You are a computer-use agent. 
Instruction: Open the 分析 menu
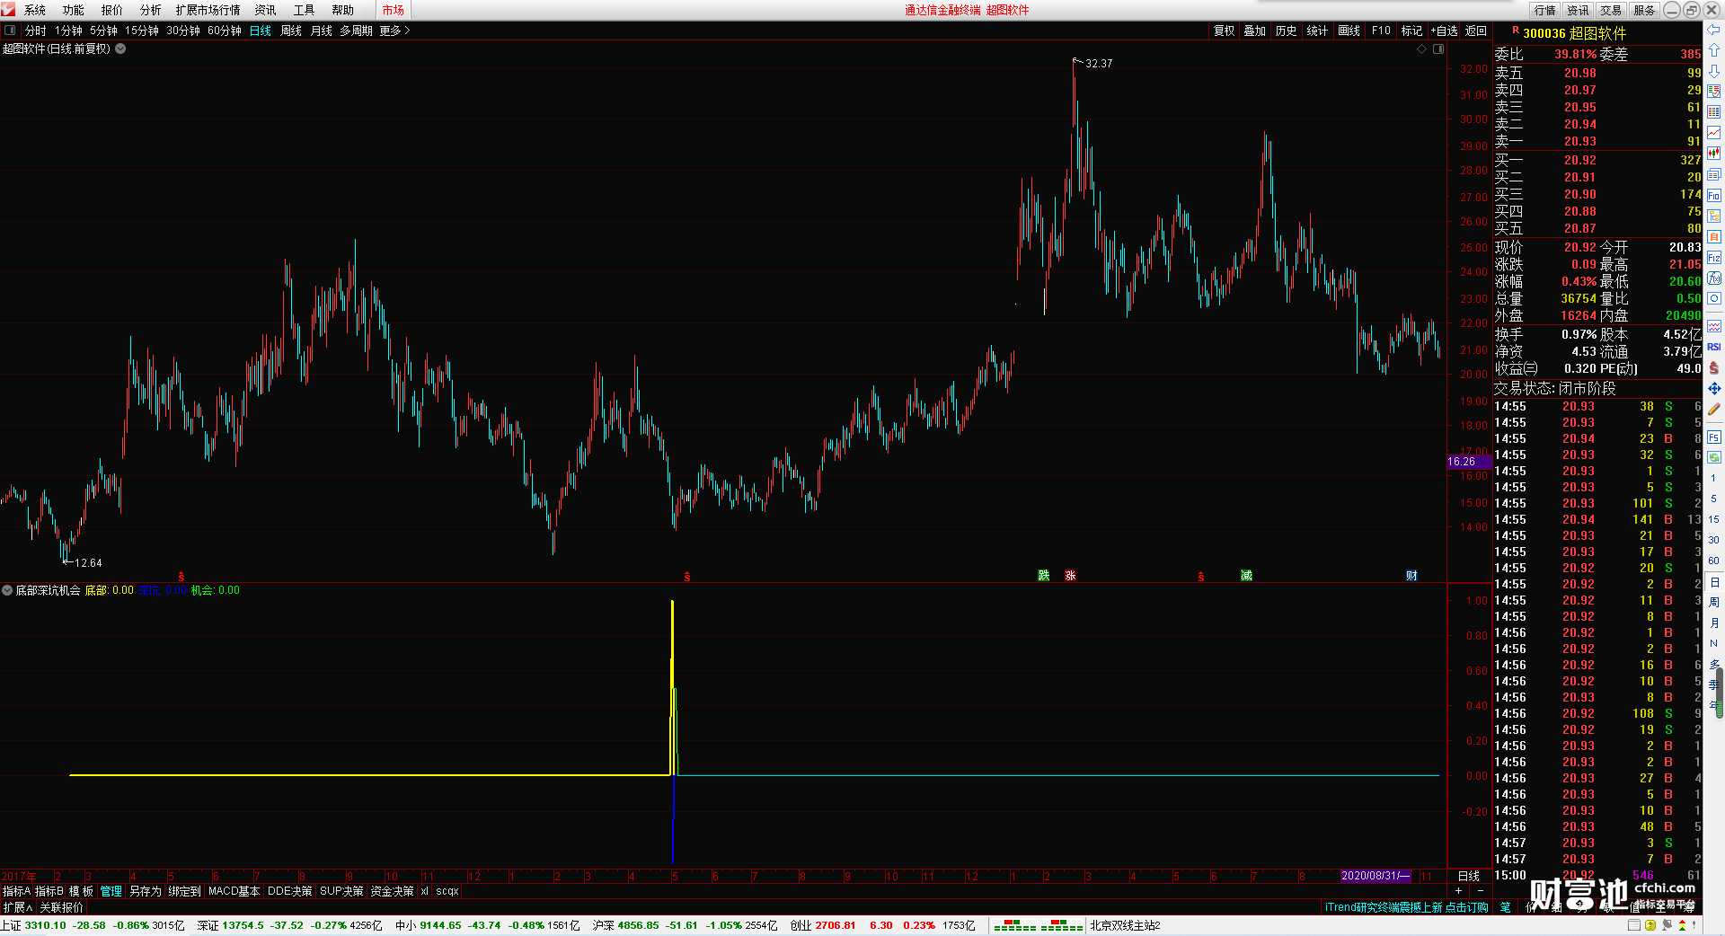(151, 10)
